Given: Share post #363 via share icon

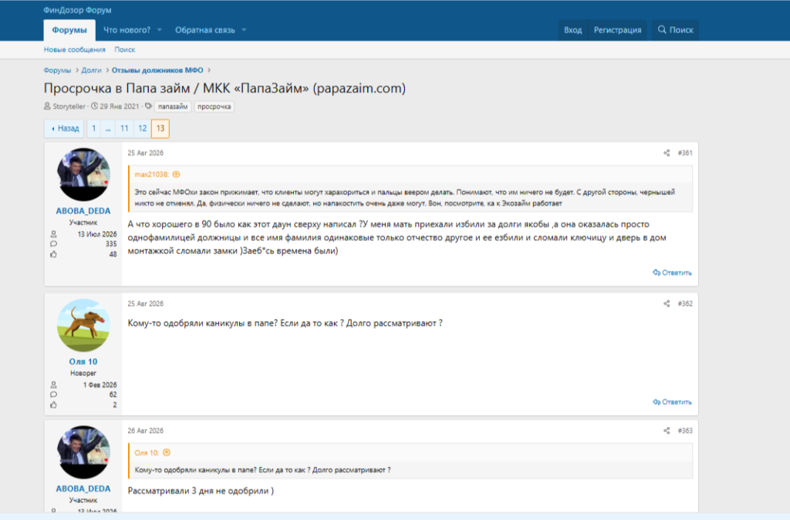Looking at the screenshot, I should [x=667, y=431].
